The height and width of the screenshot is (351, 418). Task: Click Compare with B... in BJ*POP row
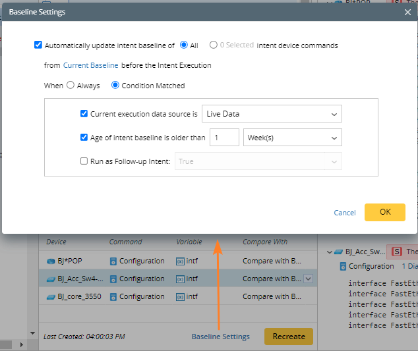(272, 261)
